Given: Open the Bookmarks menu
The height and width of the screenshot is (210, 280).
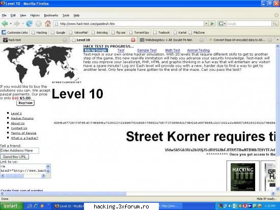Looking at the screenshot, I should (x=51, y=15).
